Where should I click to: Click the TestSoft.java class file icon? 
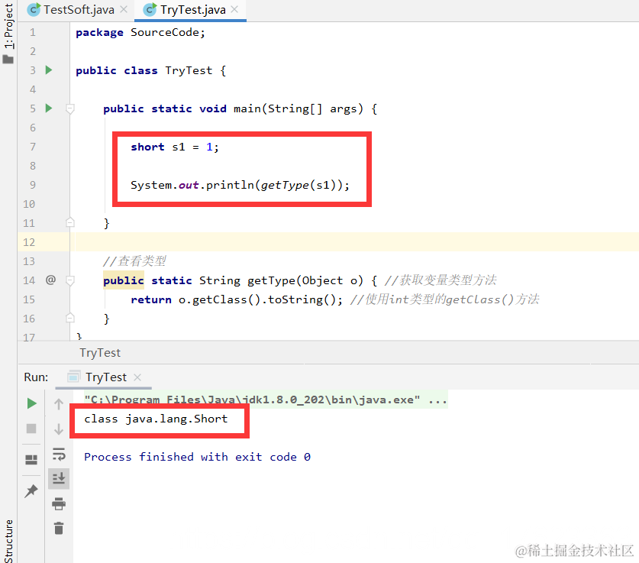(34, 10)
